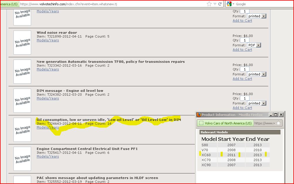Bookmark popup page with star icon
The width and height of the screenshot is (294, 184).
click(x=278, y=123)
